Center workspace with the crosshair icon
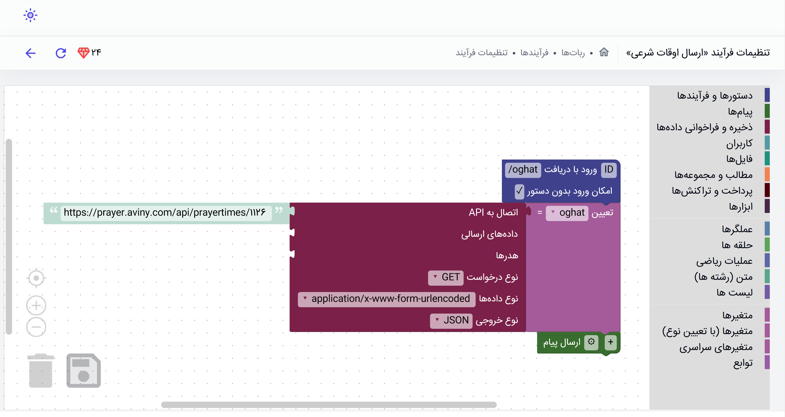This screenshot has width=785, height=417. 36,278
